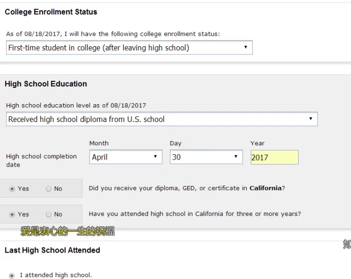351x279 pixels.
Task: Select No for diploma received in California
Action: click(49, 189)
